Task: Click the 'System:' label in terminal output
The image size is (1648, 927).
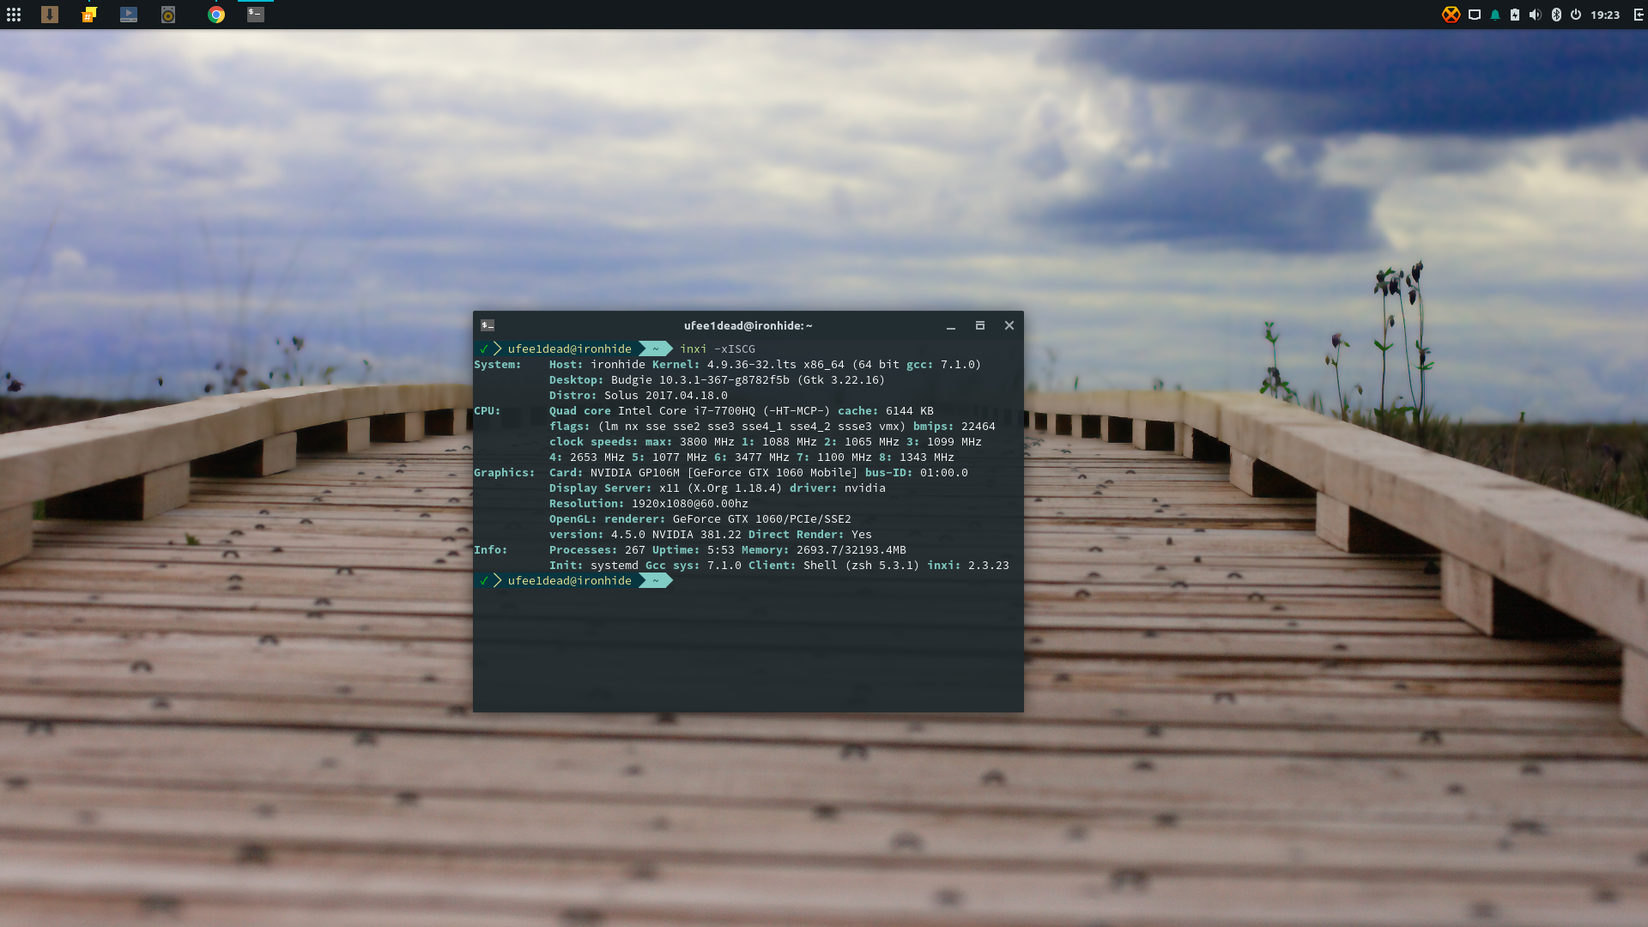Action: (498, 365)
